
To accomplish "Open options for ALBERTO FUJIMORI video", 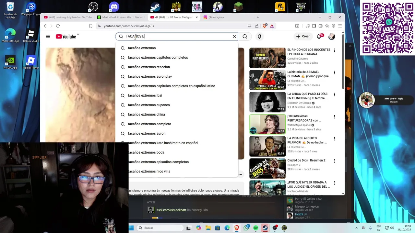I will [335, 139].
